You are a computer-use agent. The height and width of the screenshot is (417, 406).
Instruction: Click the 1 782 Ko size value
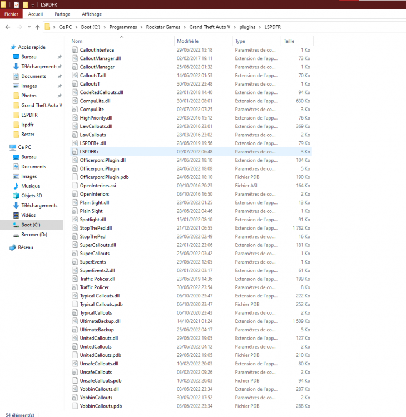tap(301, 228)
